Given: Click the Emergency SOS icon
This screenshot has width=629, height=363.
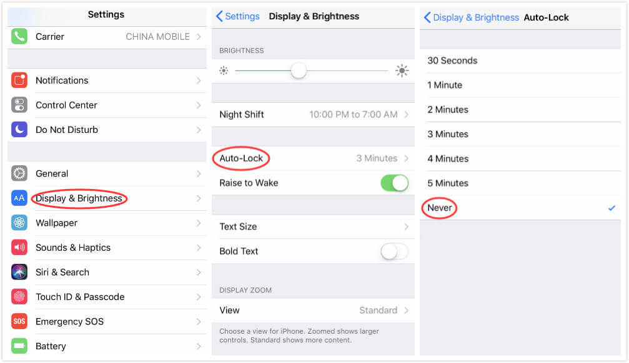Looking at the screenshot, I should point(17,321).
